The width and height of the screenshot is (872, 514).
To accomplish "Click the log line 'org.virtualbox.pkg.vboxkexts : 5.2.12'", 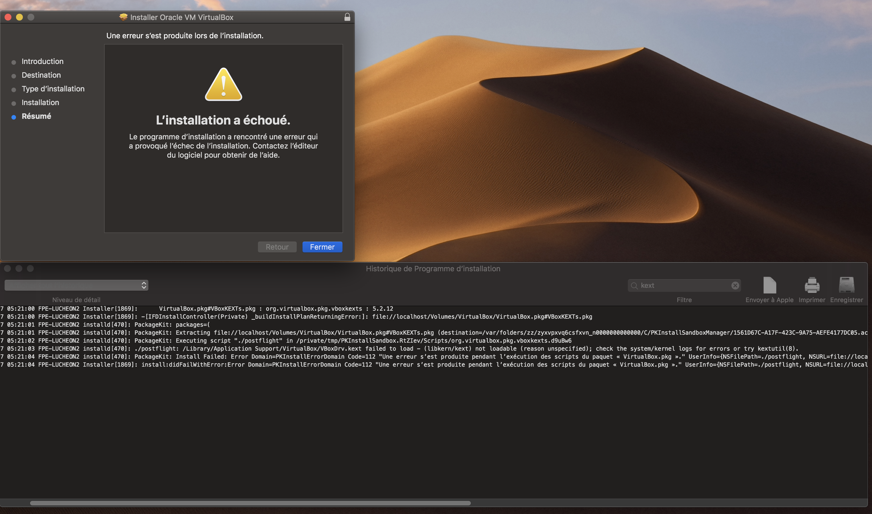I will (x=197, y=309).
